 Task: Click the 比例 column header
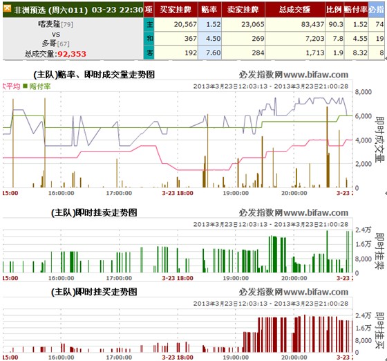[x=334, y=10]
